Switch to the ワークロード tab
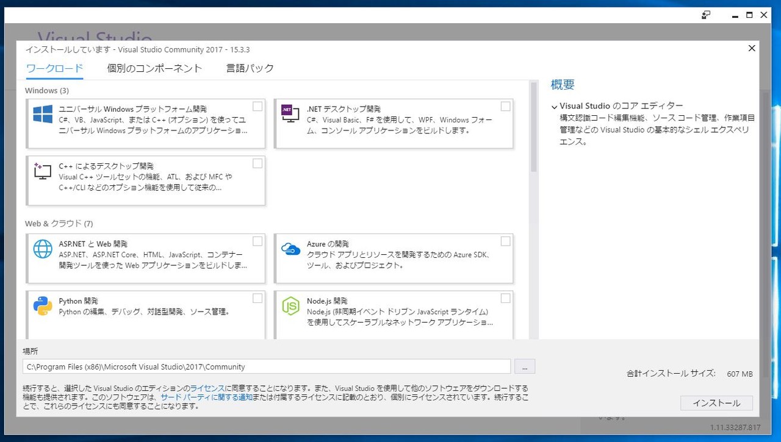The image size is (781, 442). pyautogui.click(x=54, y=68)
